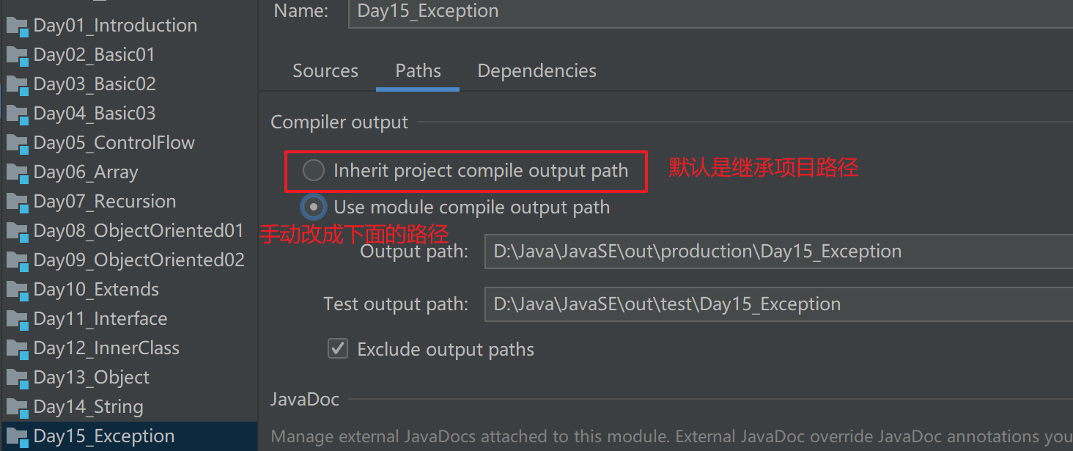Click the JavaDoc section heading
The height and width of the screenshot is (451, 1073).
[305, 400]
